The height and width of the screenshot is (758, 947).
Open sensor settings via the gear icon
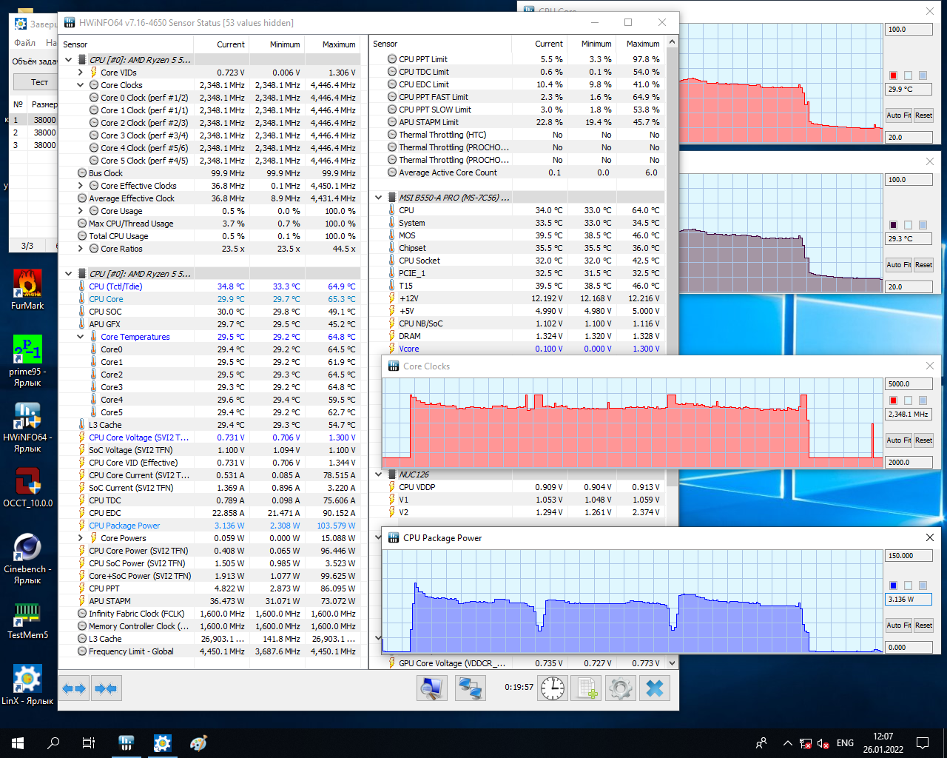click(621, 688)
